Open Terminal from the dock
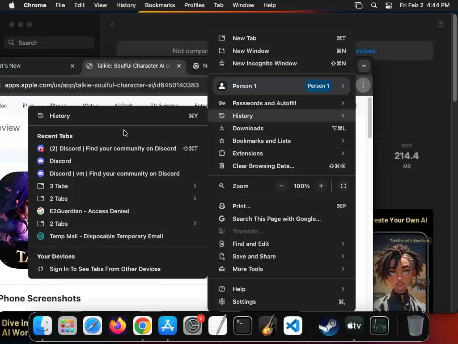Screen dimensions: 458x344 pos(243,326)
